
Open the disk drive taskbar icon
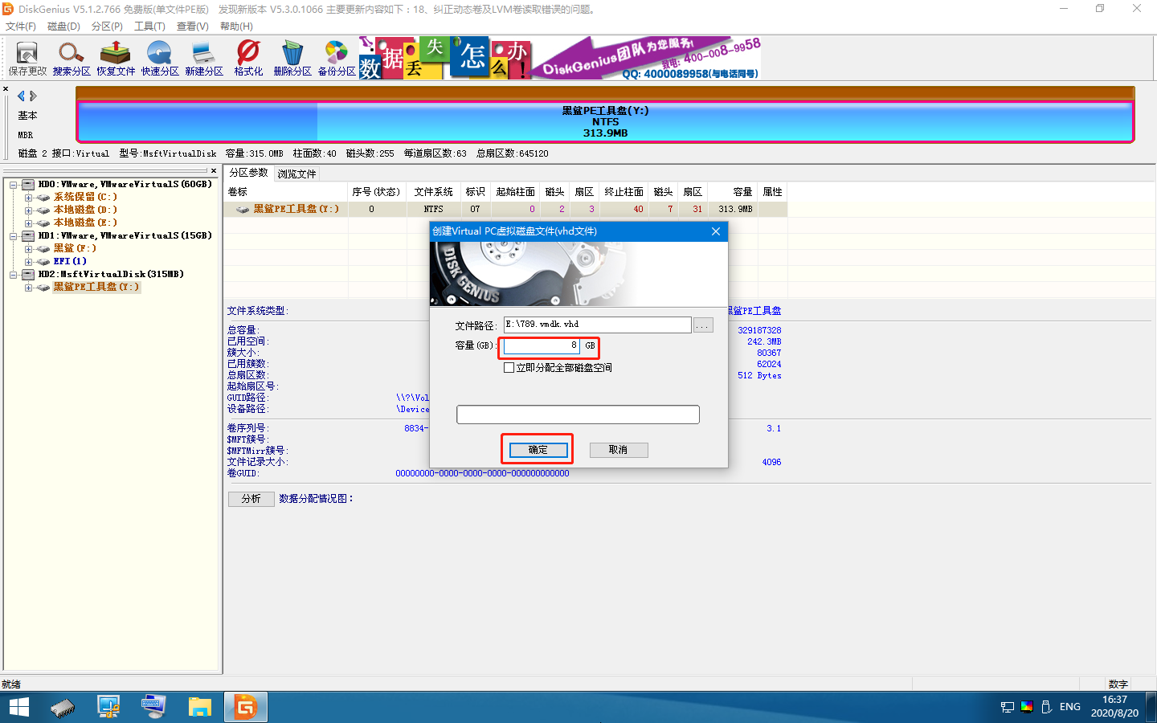pos(63,707)
